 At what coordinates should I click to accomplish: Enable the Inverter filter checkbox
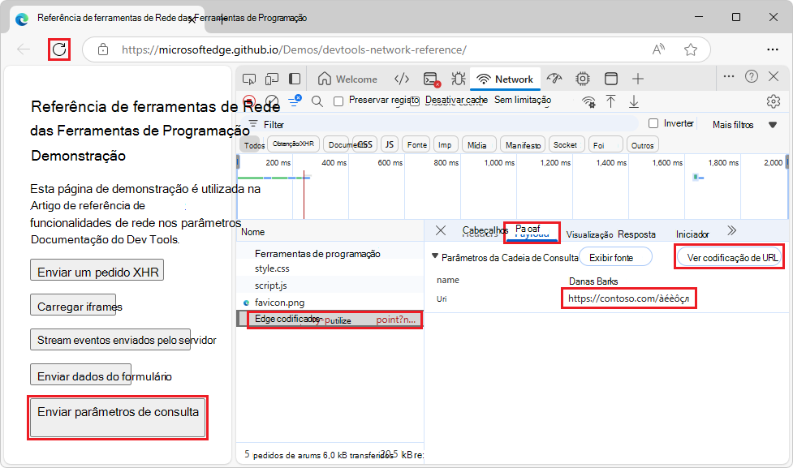tap(653, 124)
